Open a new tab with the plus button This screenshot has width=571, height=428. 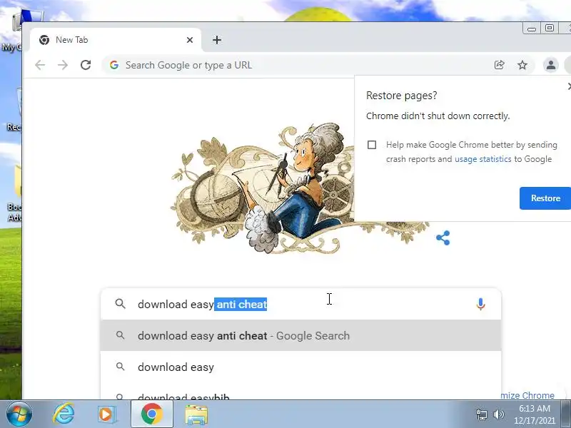(217, 40)
